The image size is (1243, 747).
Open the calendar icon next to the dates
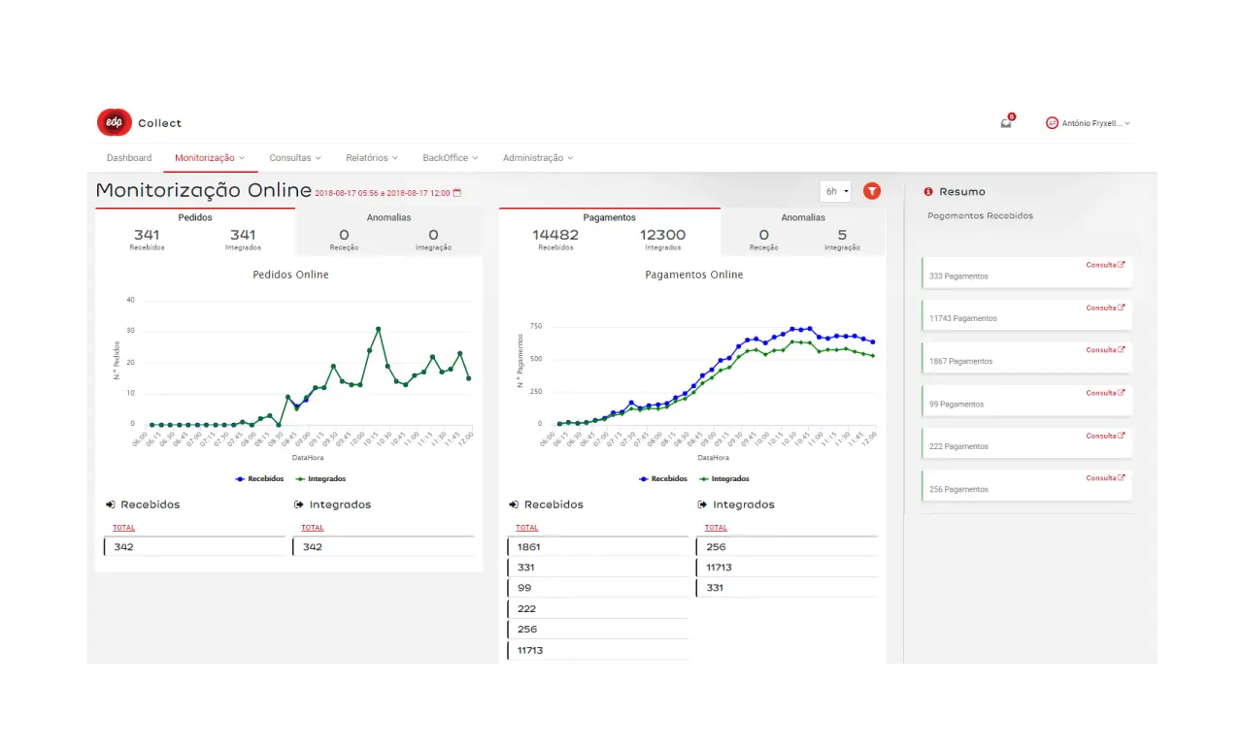point(454,192)
